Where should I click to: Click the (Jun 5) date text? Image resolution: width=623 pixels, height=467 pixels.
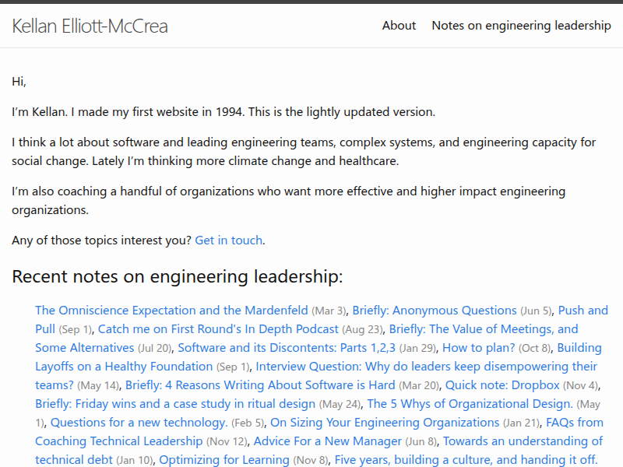[x=536, y=311]
